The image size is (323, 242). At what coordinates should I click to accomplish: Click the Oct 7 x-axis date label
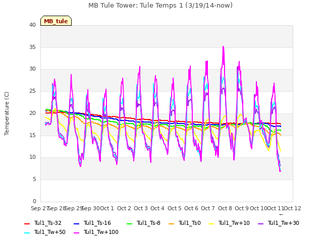208,208
